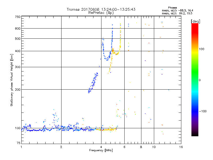Click the green colorbar region near 0
Viewport: 213px width, 160px height.
pos(195,80)
